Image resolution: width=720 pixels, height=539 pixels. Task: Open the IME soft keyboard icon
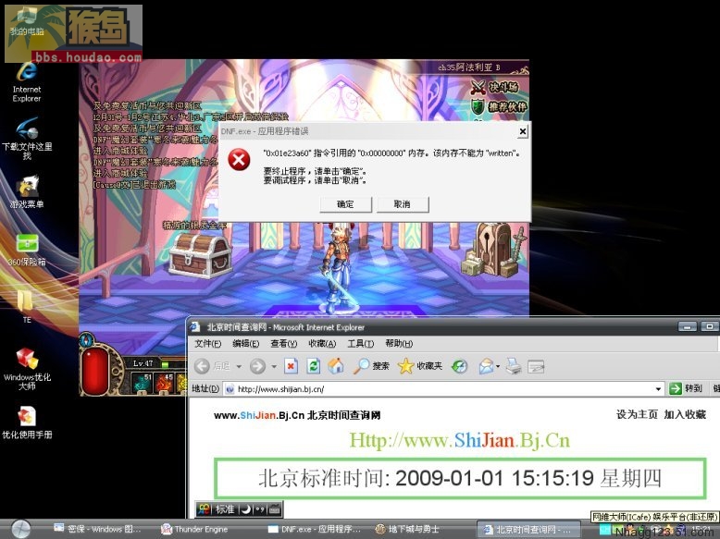click(275, 509)
